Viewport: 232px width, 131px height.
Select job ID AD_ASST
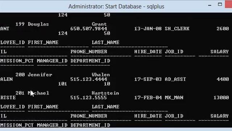[175, 79]
